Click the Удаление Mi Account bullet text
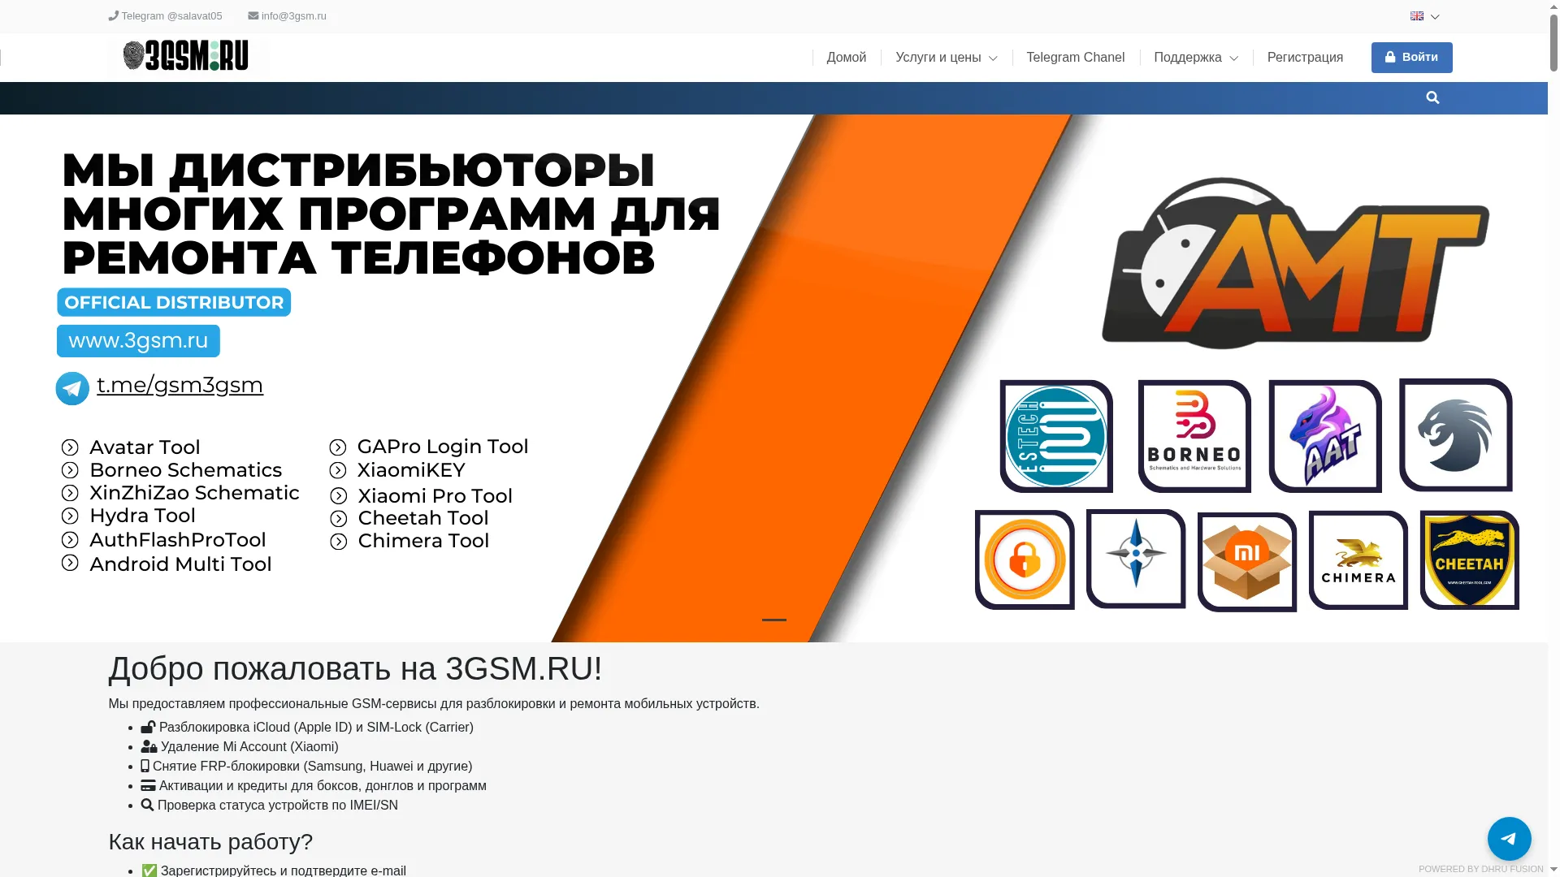 (249, 747)
